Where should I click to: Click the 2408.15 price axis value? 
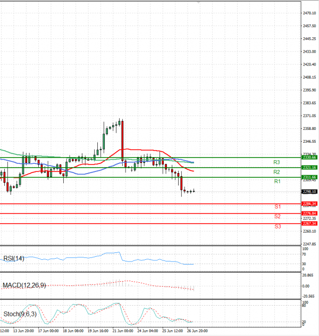309,77
